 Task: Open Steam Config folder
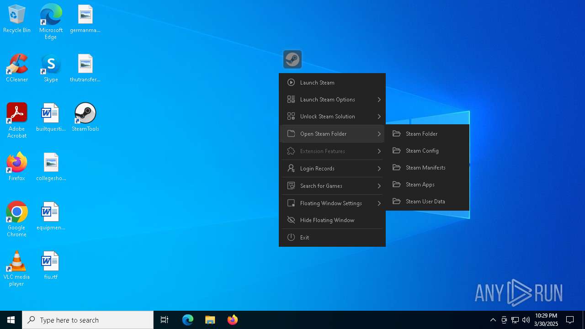pyautogui.click(x=427, y=151)
